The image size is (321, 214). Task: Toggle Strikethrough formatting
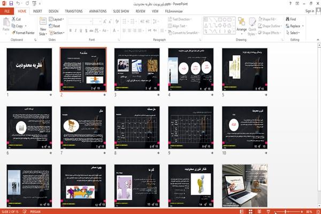(91, 31)
